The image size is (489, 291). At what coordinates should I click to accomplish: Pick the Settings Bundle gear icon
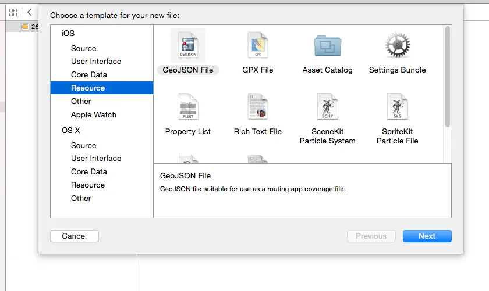point(397,45)
